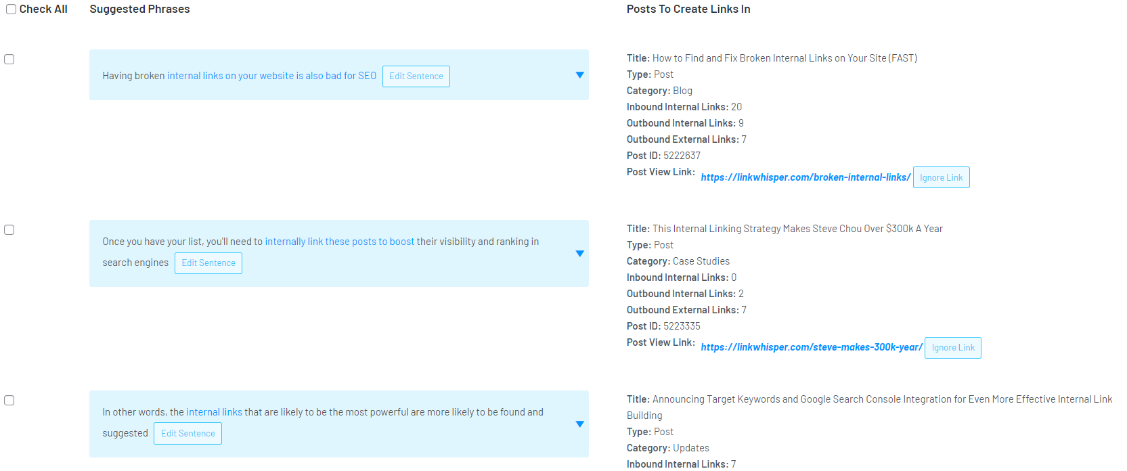Image resolution: width=1127 pixels, height=471 pixels.
Task: Click highlighted 'internal links' in third suggested phrase
Action: pos(214,412)
